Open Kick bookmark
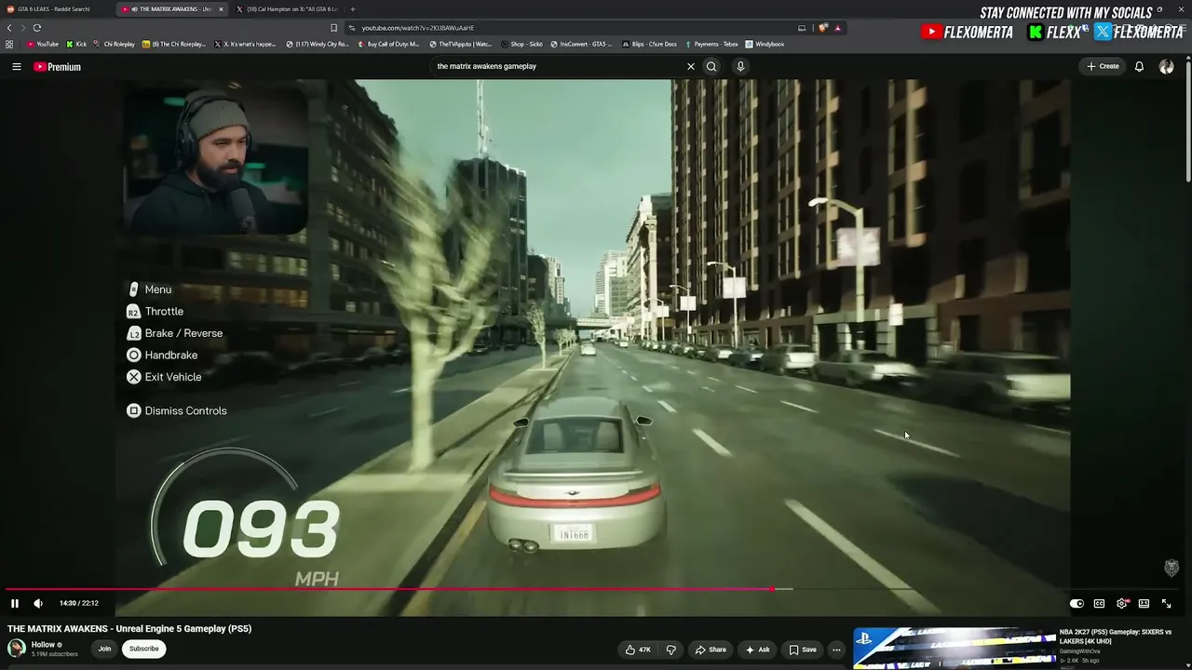 point(76,44)
